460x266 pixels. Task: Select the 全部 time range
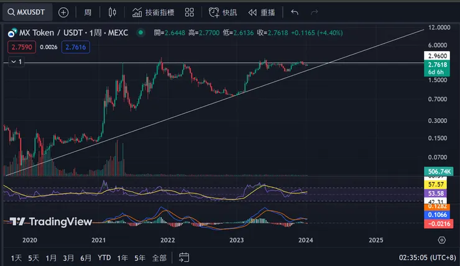(x=159, y=258)
